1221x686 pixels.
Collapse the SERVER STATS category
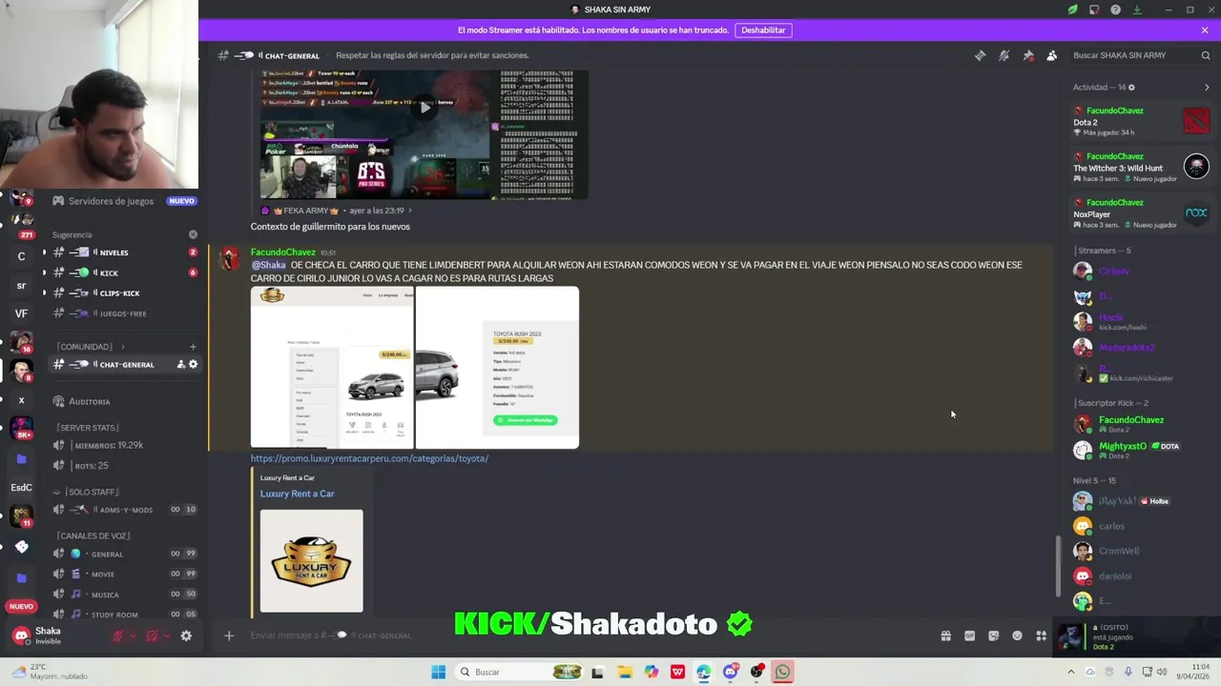[x=89, y=428]
